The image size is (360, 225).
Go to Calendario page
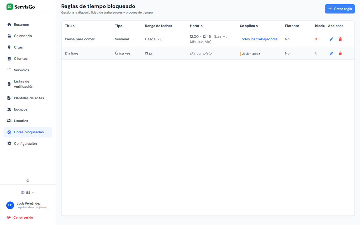[x=28, y=36]
